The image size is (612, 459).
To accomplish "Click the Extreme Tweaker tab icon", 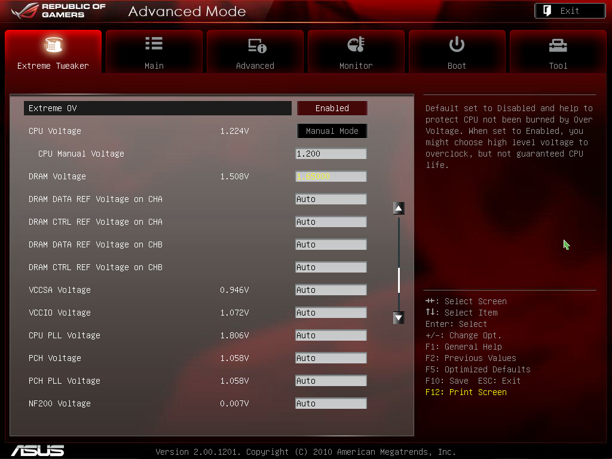I will pyautogui.click(x=53, y=45).
